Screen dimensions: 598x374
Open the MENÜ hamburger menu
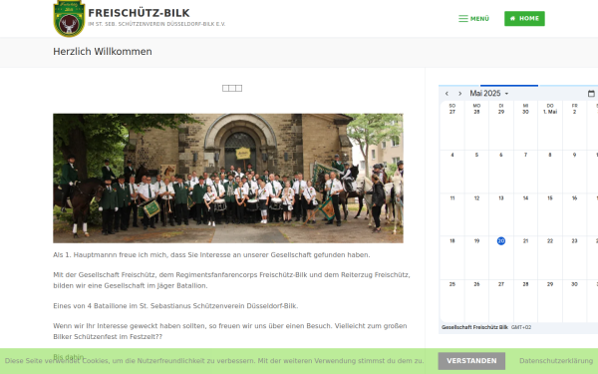(473, 19)
